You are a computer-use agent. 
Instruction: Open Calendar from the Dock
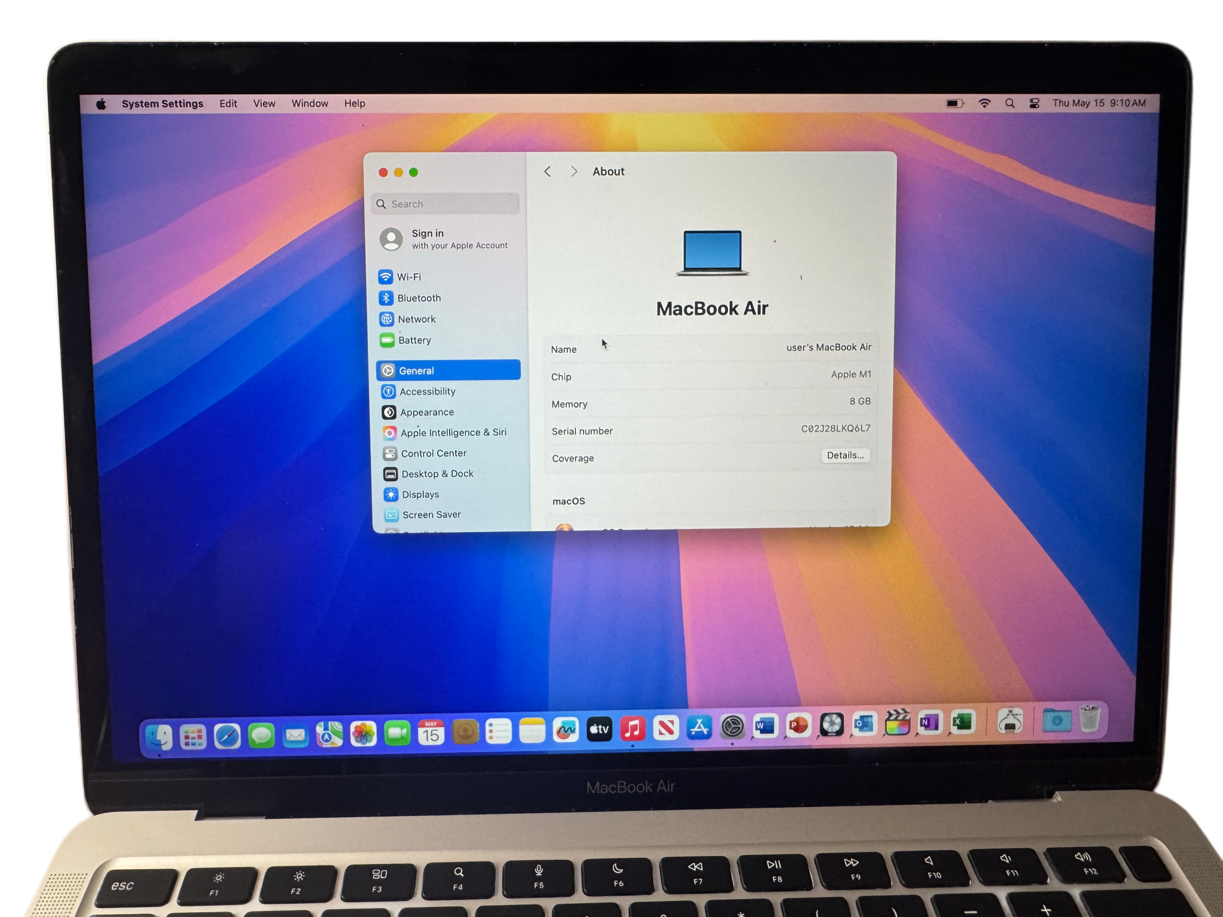tap(431, 733)
